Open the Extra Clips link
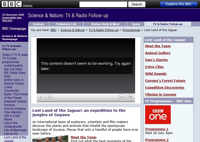200x142 pixels. coord(154,67)
